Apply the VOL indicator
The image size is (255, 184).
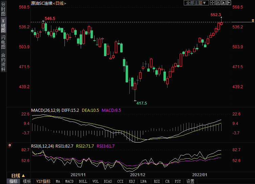tap(96, 181)
